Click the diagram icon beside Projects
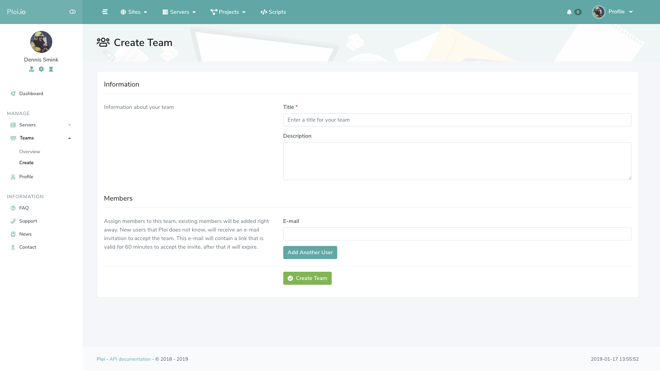This screenshot has width=660, height=371. (x=214, y=12)
